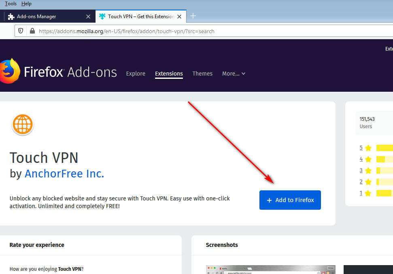Click the Add to Firefox button

[x=290, y=200]
